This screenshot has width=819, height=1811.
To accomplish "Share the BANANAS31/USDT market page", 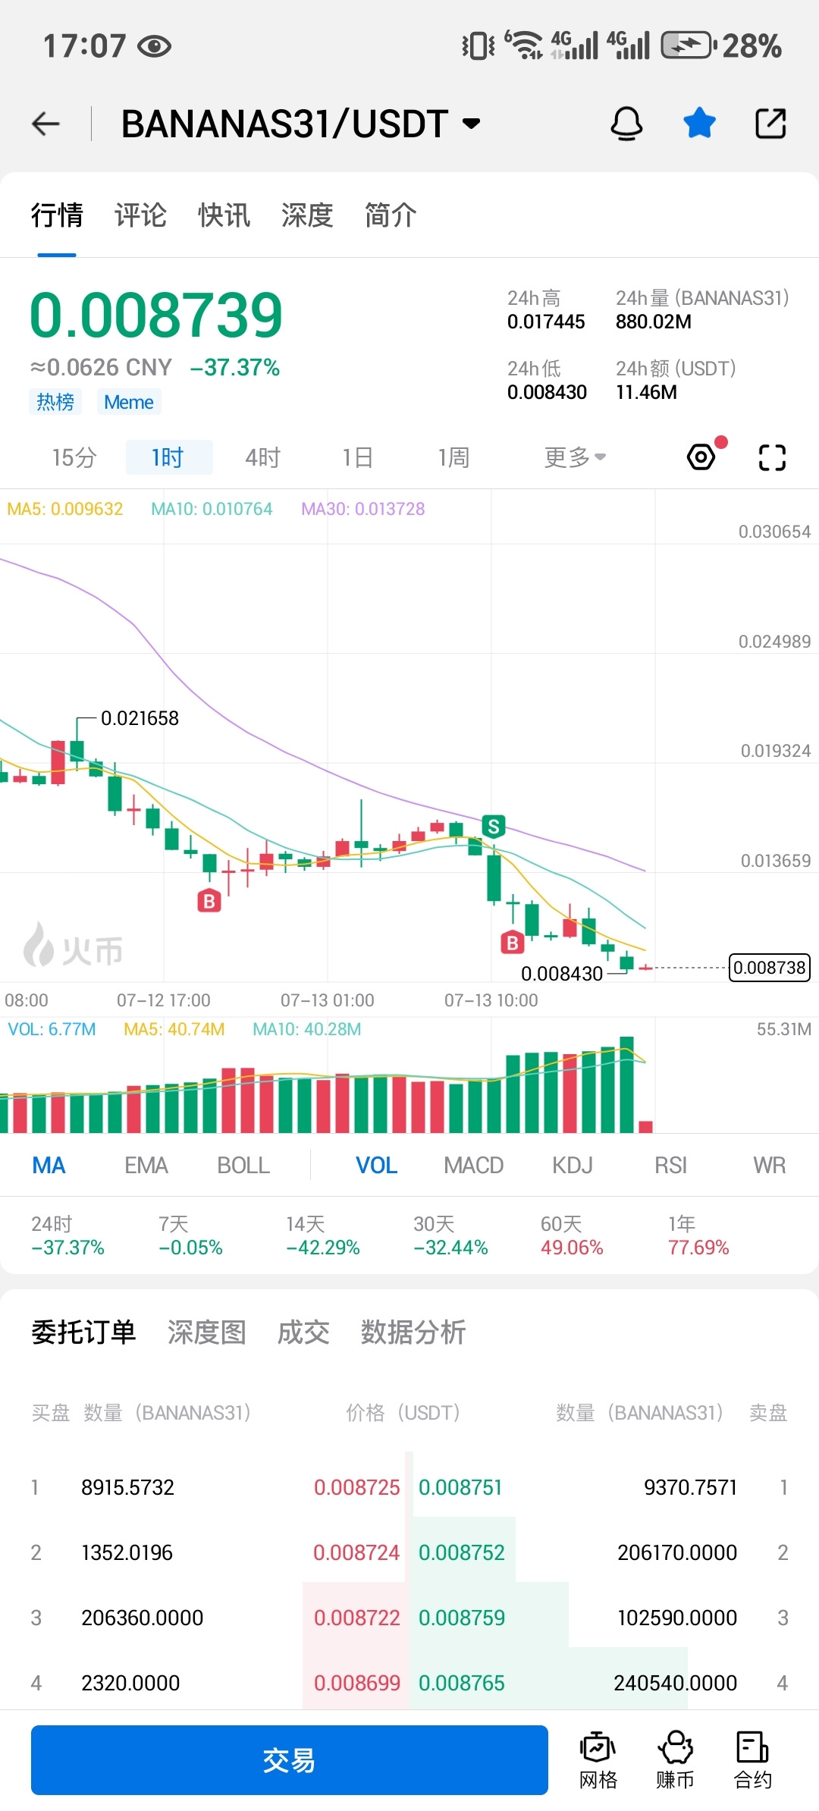I will 771,123.
